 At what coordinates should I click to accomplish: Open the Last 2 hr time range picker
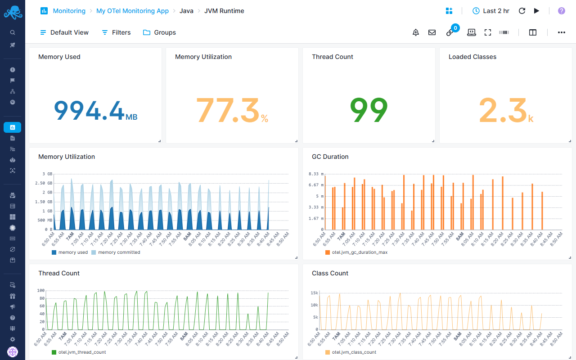490,11
